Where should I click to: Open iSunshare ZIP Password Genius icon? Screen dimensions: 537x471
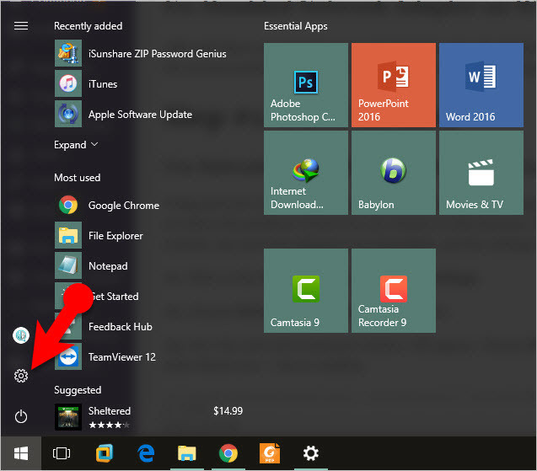[x=68, y=53]
